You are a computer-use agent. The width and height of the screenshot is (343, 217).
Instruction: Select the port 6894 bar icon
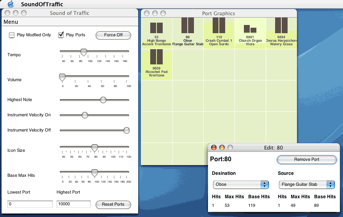click(x=281, y=25)
